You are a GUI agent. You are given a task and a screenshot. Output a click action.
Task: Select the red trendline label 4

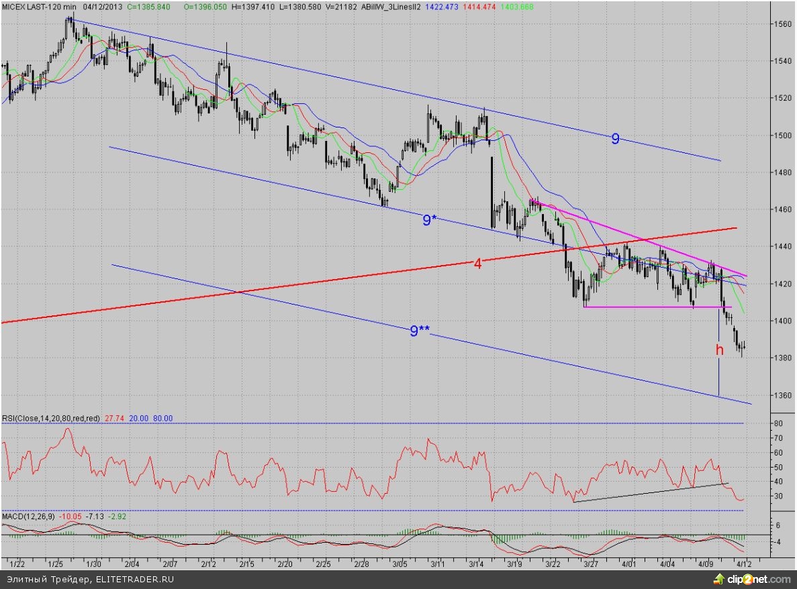point(477,264)
